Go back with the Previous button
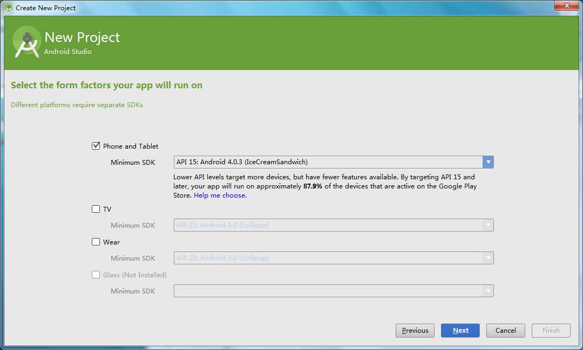 click(x=415, y=331)
